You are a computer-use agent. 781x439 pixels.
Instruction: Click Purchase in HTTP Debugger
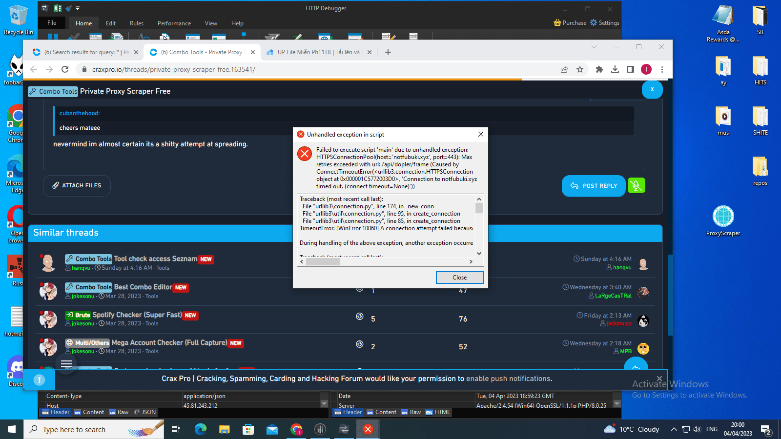570,23
